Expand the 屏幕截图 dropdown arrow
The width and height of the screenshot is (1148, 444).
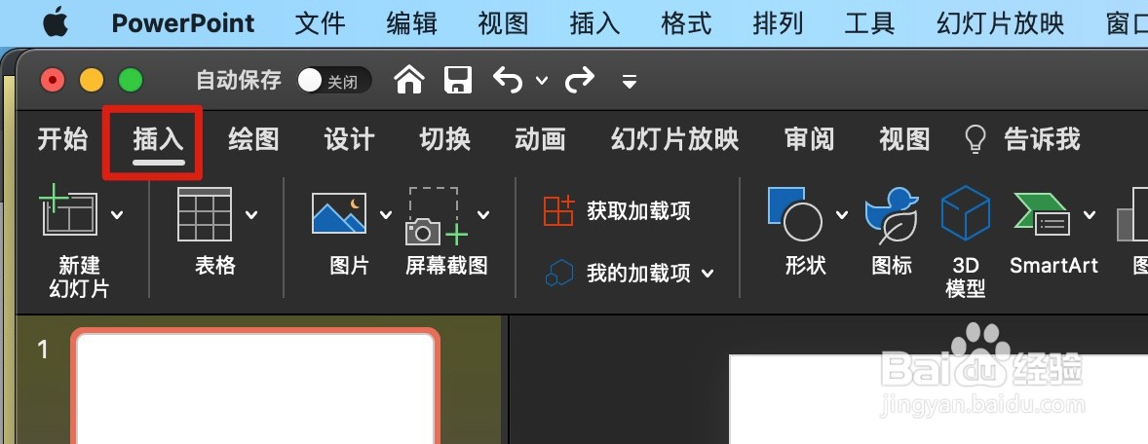coord(483,214)
